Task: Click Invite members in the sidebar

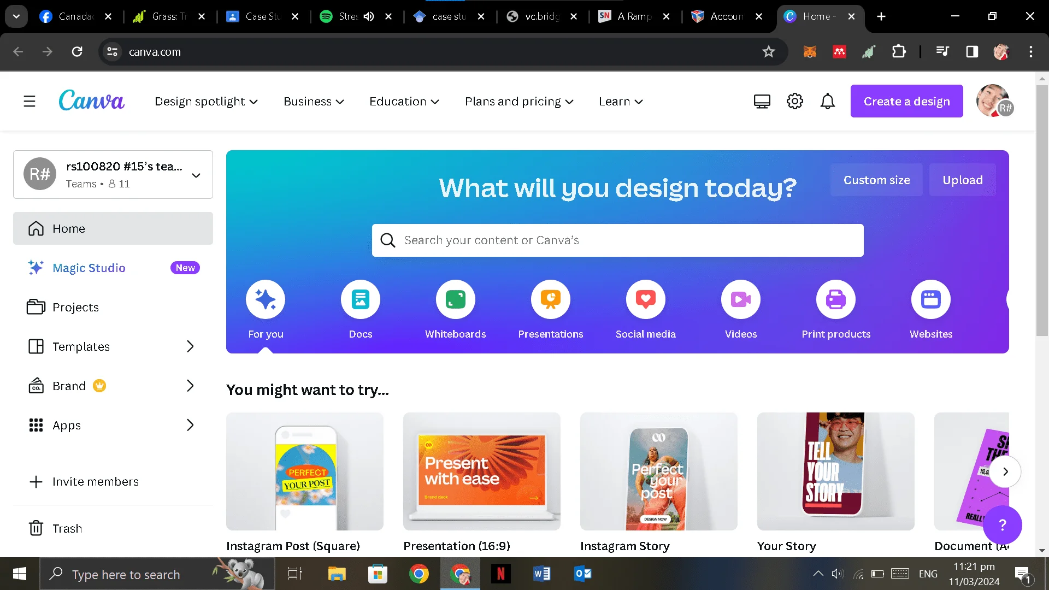Action: tap(113, 481)
